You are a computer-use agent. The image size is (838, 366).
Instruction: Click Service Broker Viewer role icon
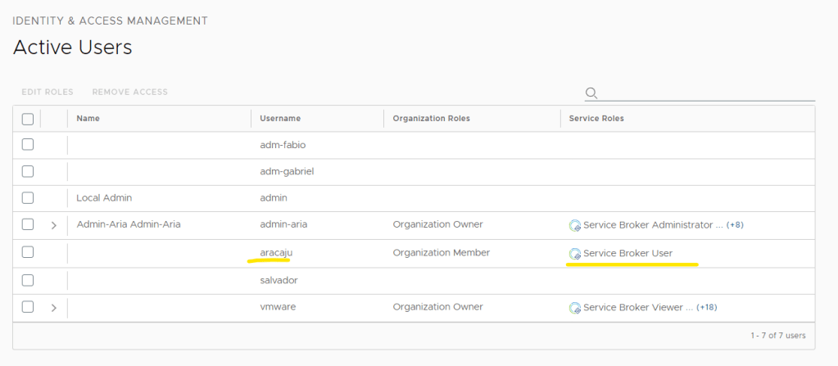[575, 308]
